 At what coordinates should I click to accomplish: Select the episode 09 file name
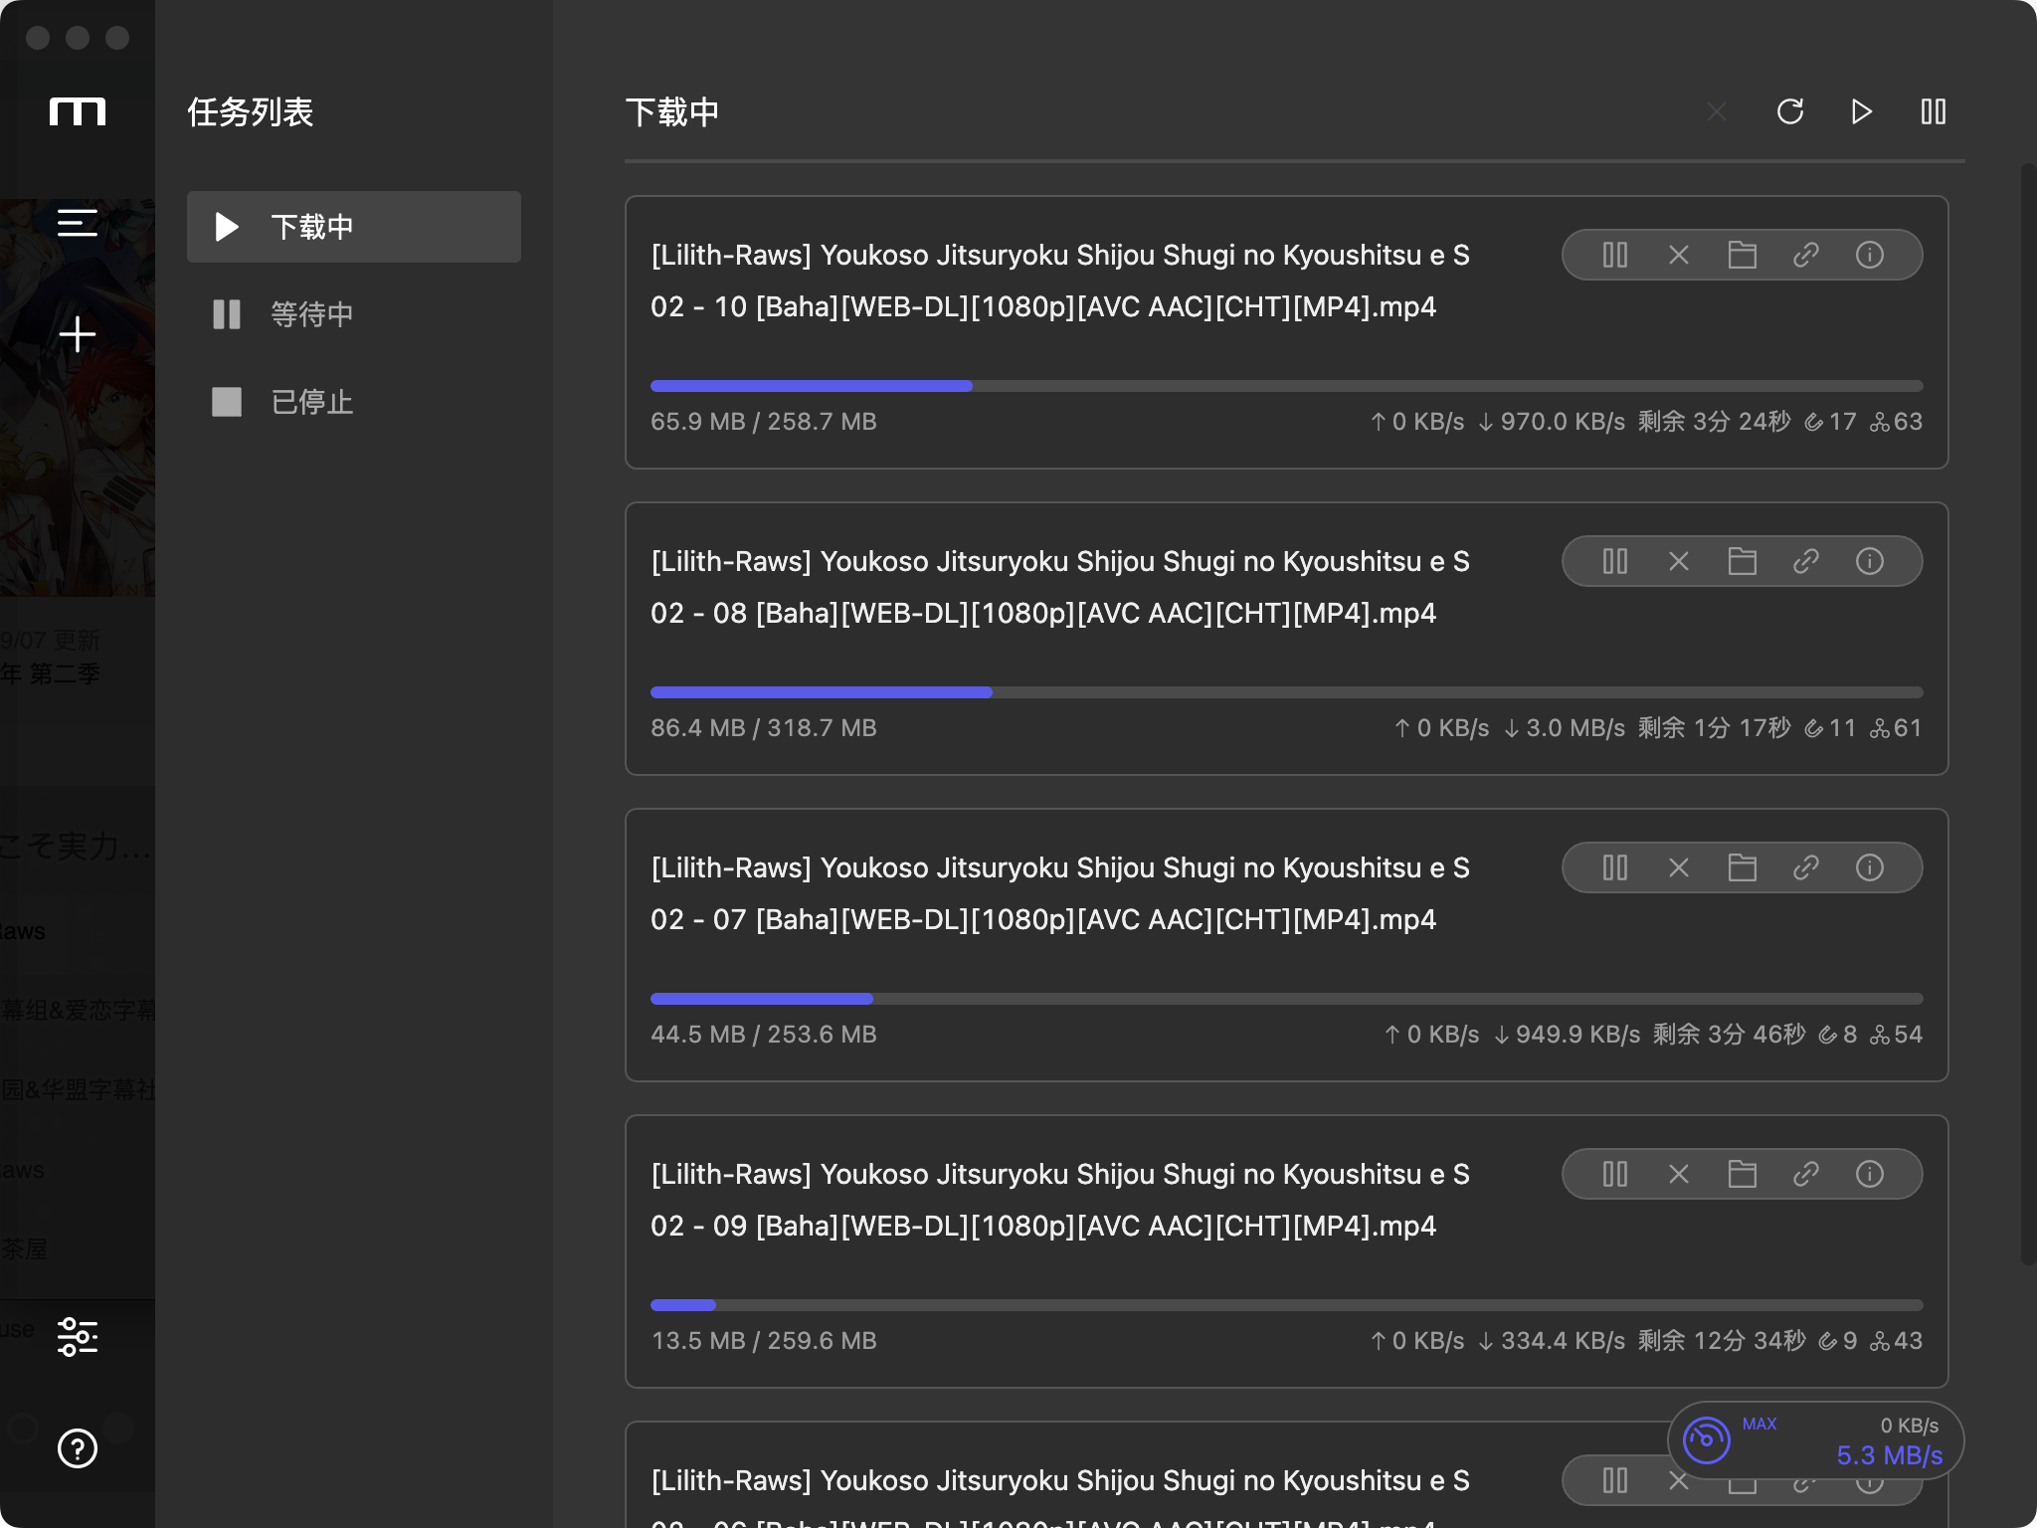click(x=1060, y=1200)
